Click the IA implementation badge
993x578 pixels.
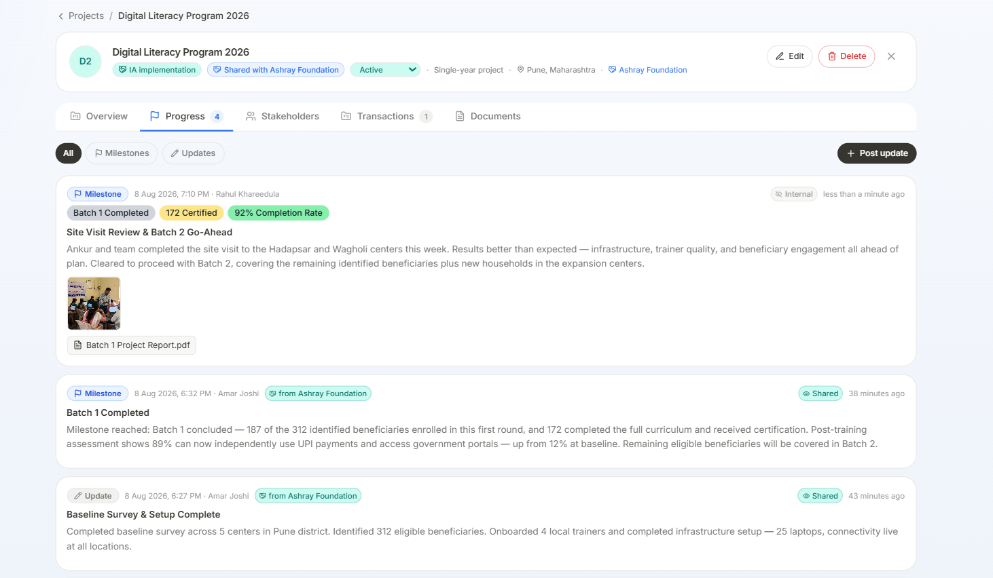pos(157,70)
